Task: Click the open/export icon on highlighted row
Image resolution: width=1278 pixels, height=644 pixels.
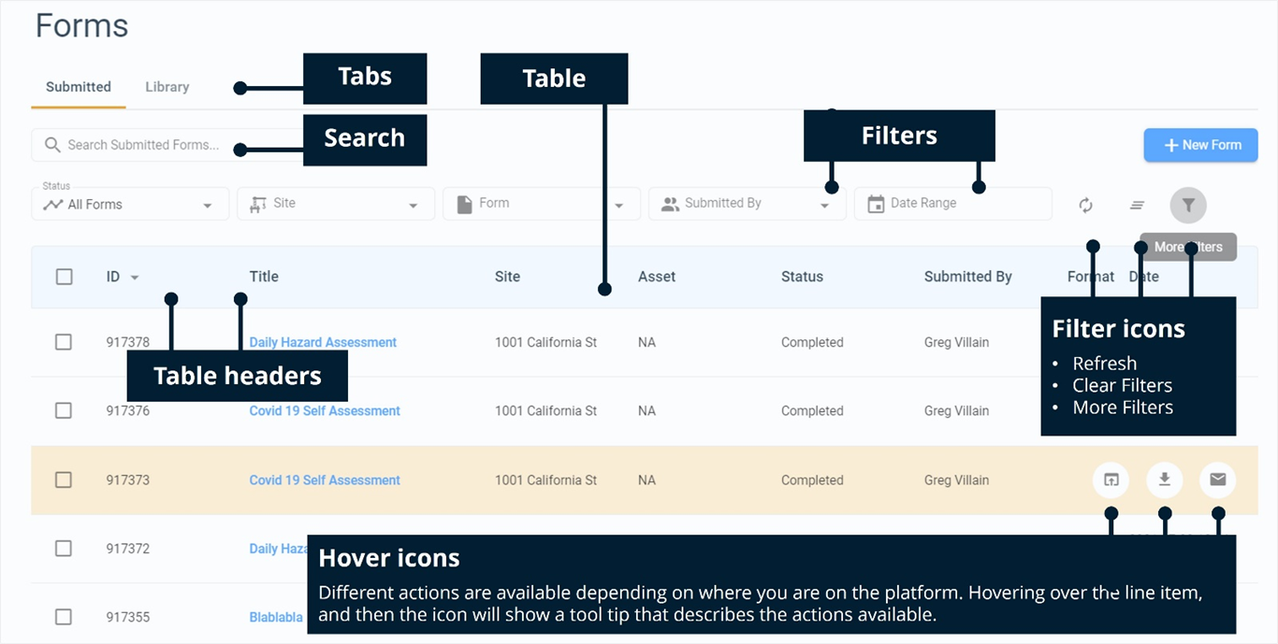Action: click(1111, 479)
